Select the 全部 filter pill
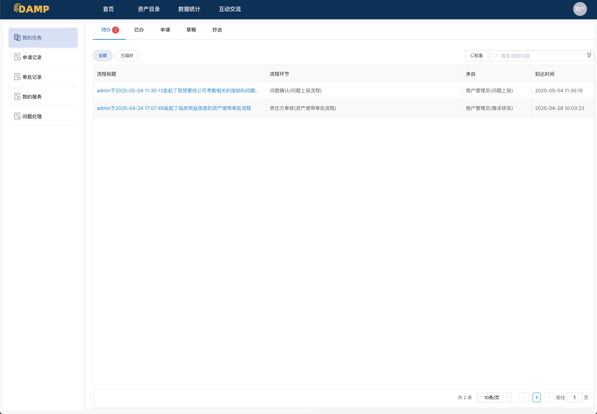The image size is (597, 414). 102,55
